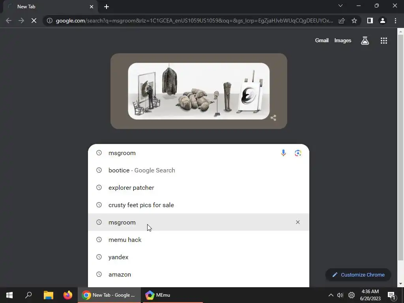The image size is (404, 303).
Task: Start voice search with microphone
Action: pos(283,153)
